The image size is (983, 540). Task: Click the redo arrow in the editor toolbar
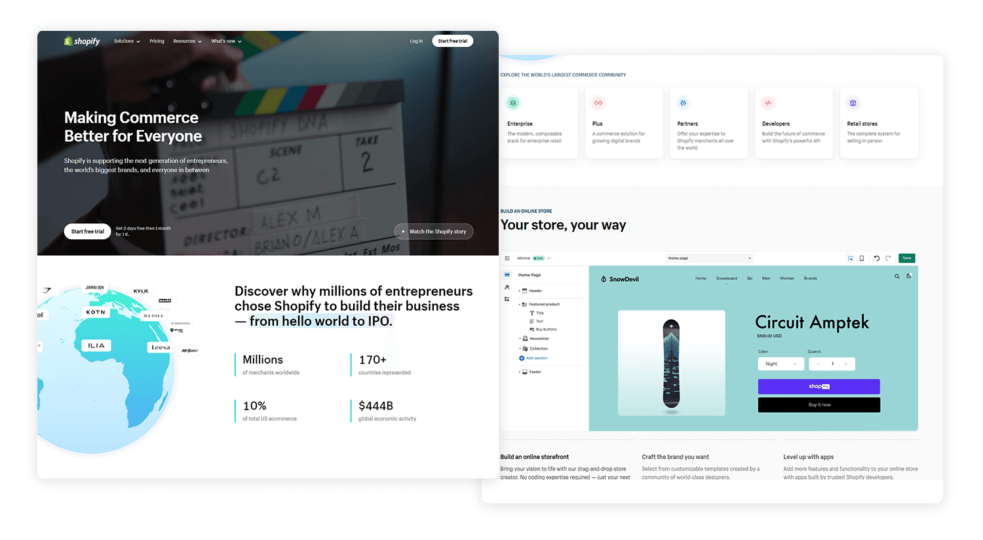(x=888, y=258)
